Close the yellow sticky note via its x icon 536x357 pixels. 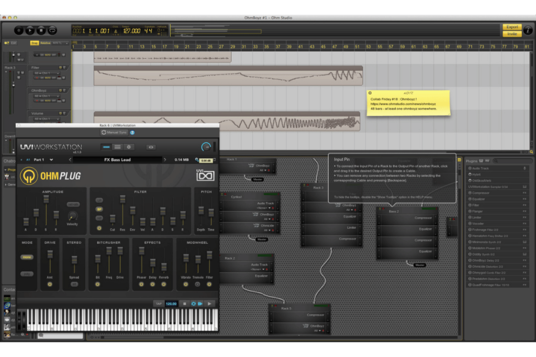point(370,93)
